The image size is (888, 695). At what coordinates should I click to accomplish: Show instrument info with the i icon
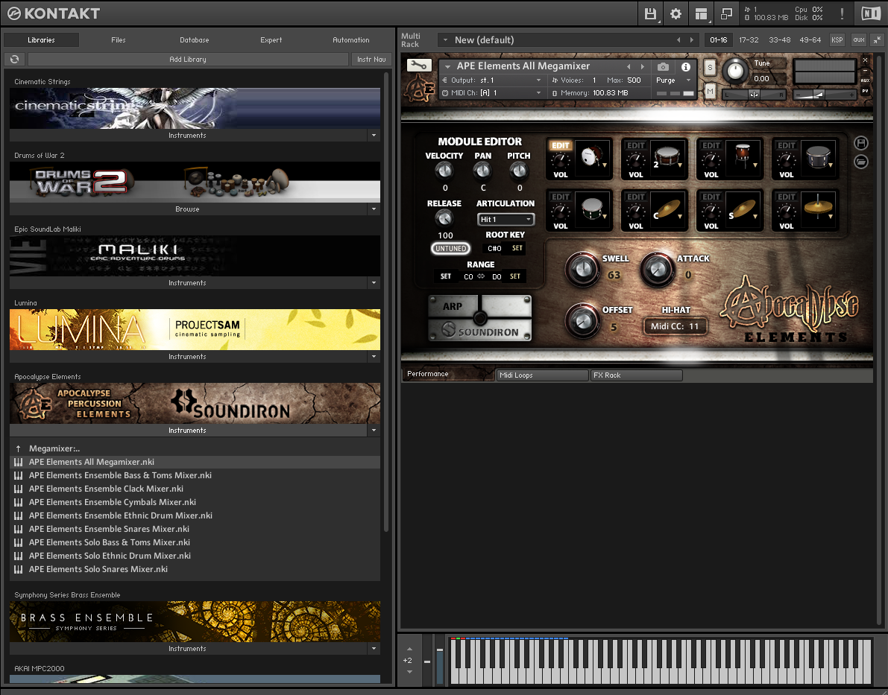[686, 67]
